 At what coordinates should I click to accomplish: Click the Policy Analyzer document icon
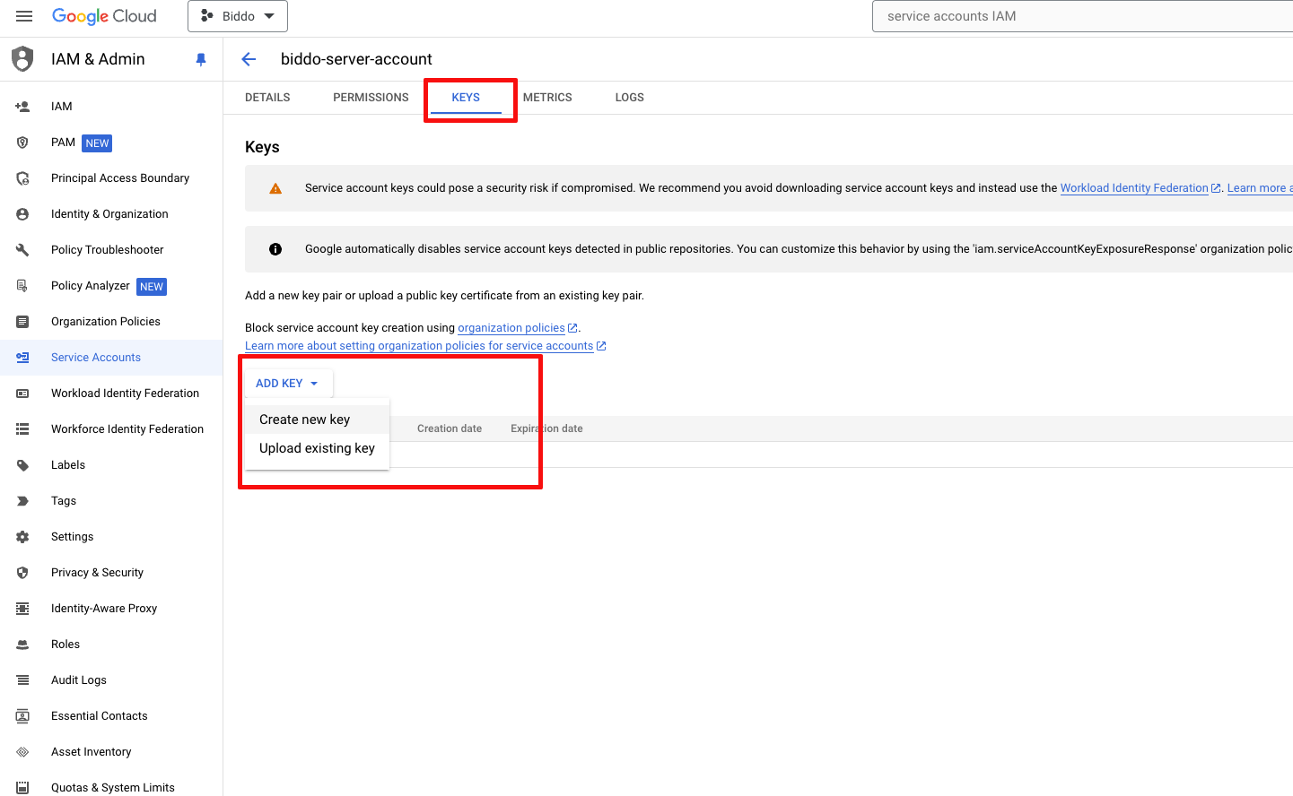pos(22,286)
